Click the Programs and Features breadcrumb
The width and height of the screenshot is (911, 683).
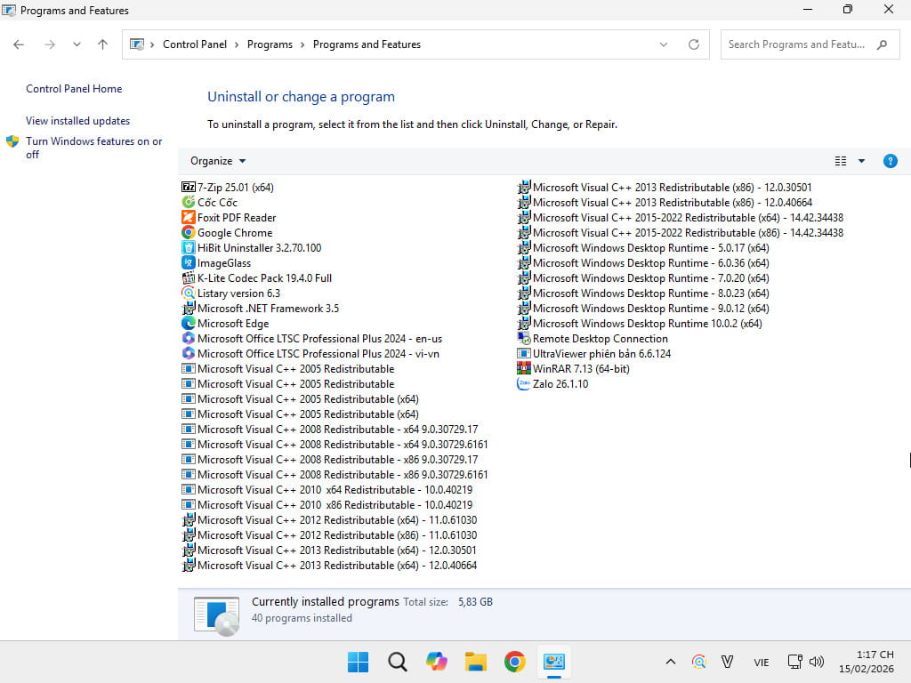click(367, 44)
